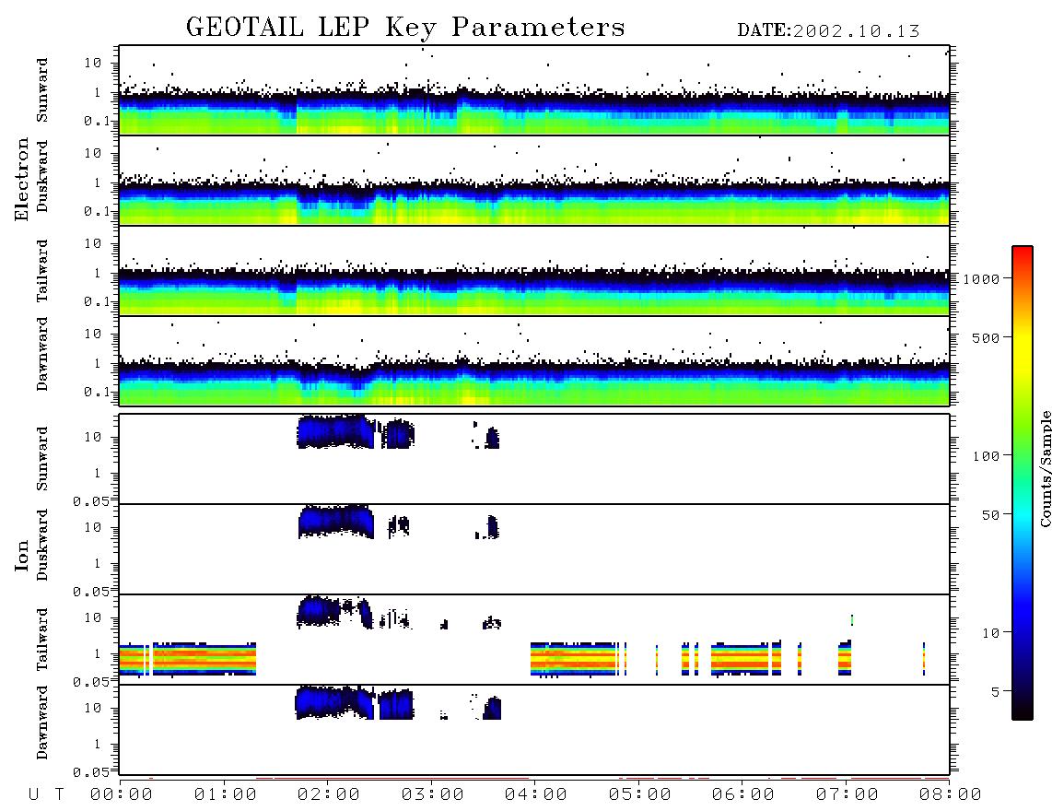Click the vertical 'Ion' group label
Screen dimensions: 1052x811
pos(22,556)
